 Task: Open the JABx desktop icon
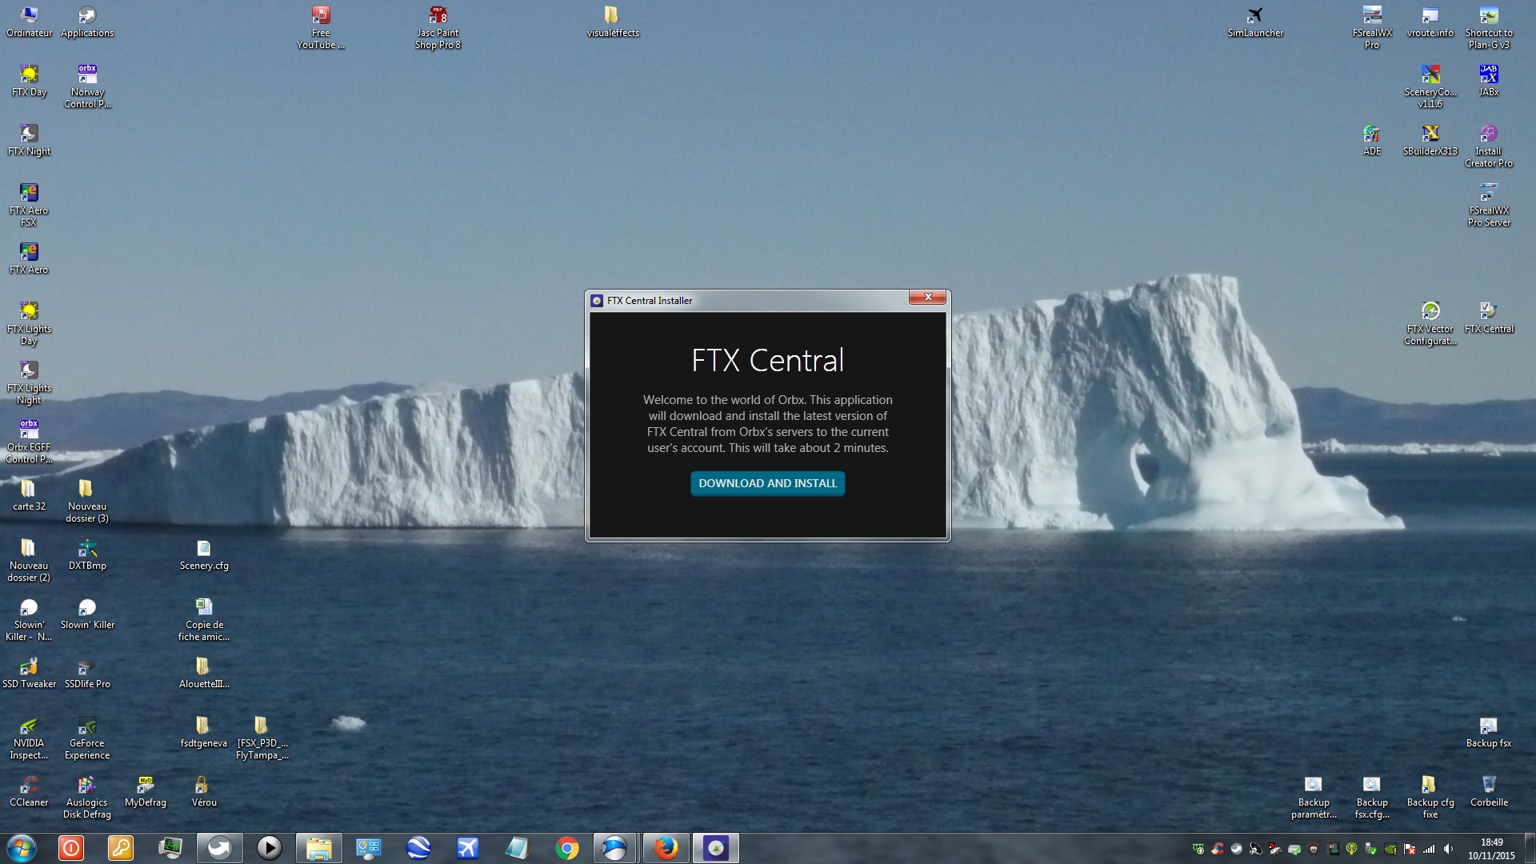1489,81
